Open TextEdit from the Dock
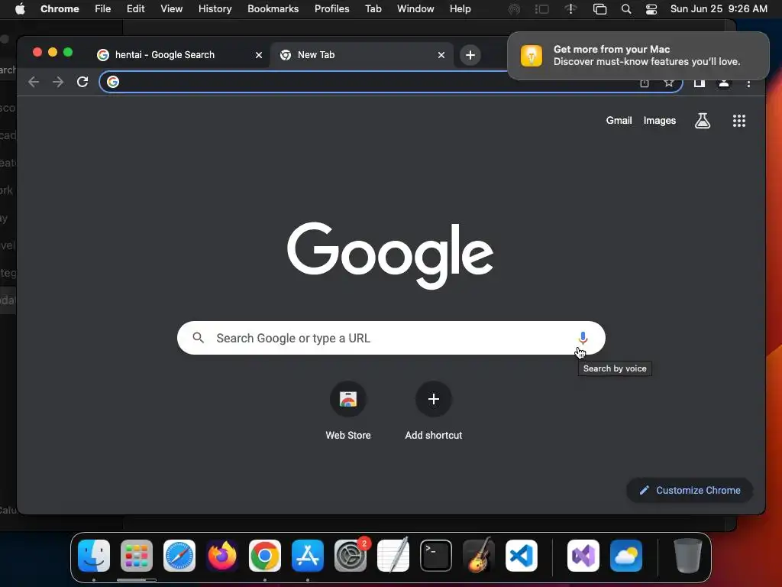This screenshot has width=782, height=587. point(393,556)
